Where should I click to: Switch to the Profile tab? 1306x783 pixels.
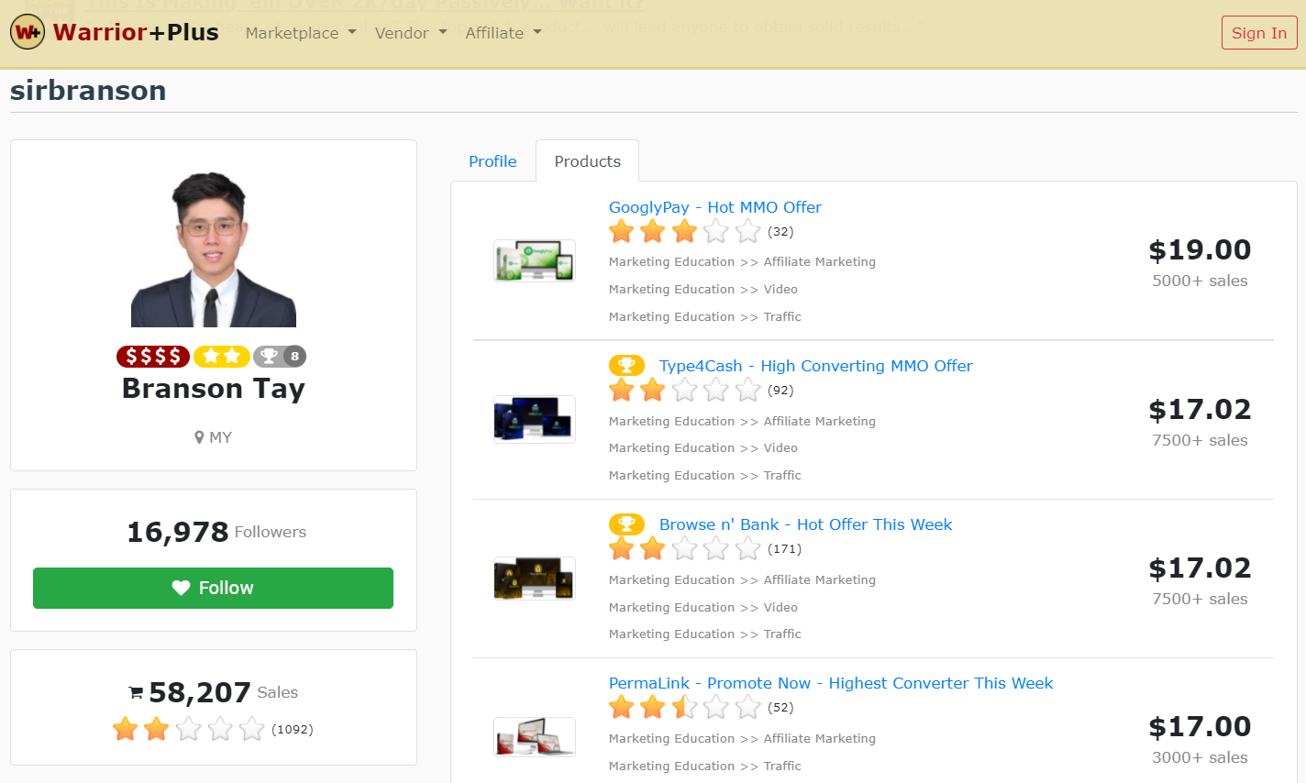[x=493, y=161]
